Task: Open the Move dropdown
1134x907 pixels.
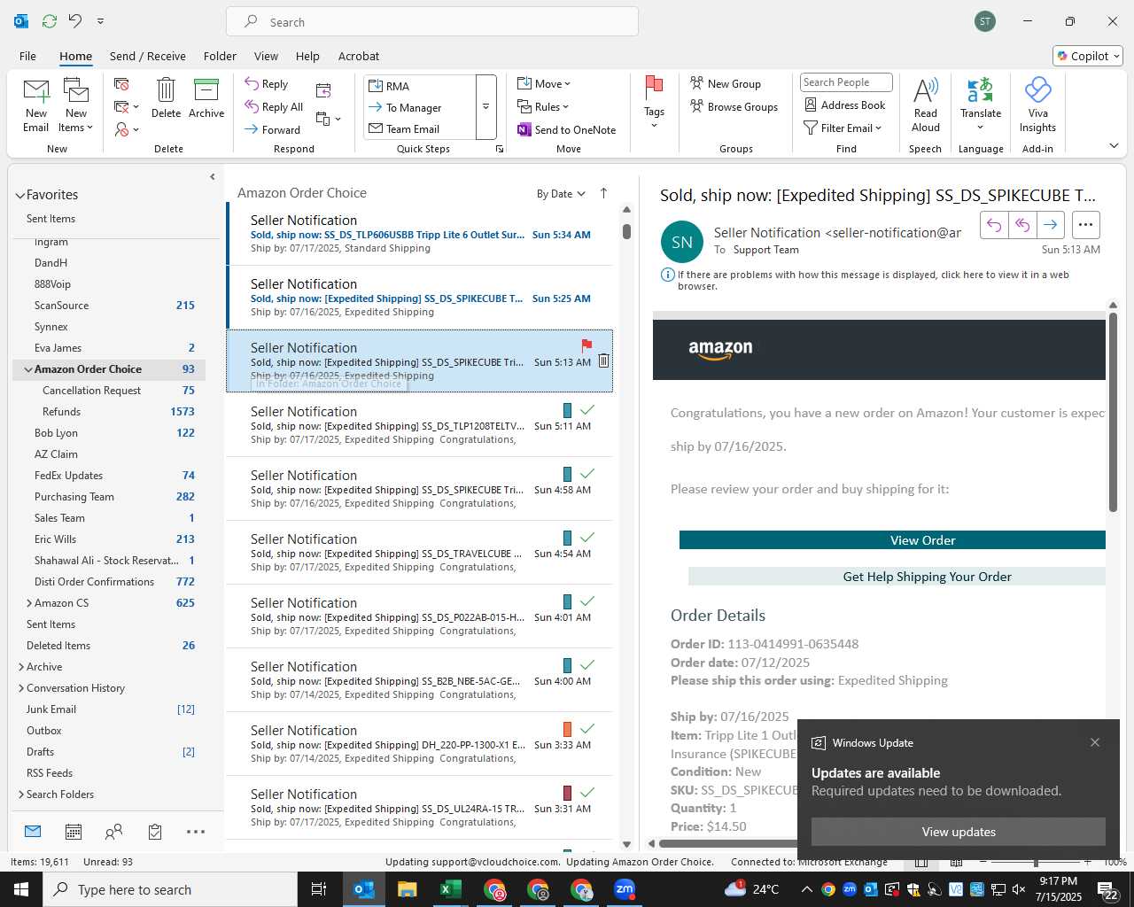Action: [x=544, y=84]
